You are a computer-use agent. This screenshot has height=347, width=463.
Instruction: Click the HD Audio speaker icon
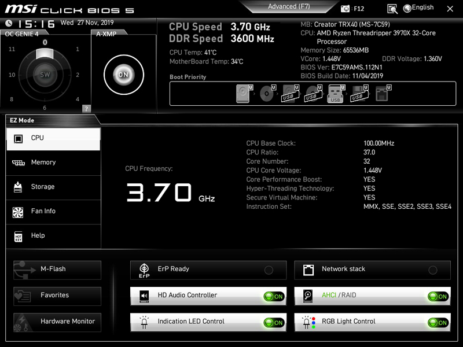click(x=144, y=296)
